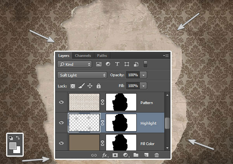Click the Add layer style fx icon

click(104, 155)
